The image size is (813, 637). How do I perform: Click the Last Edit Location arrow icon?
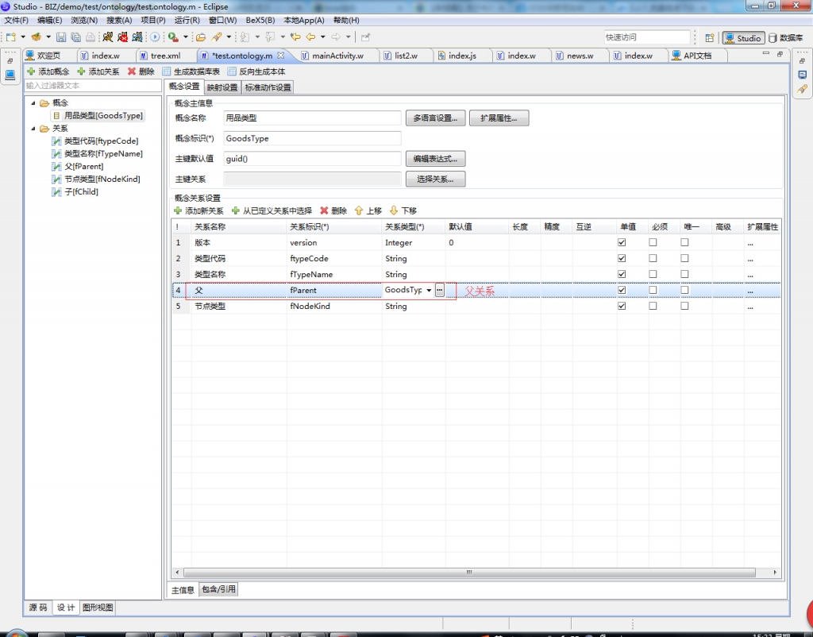pos(295,37)
